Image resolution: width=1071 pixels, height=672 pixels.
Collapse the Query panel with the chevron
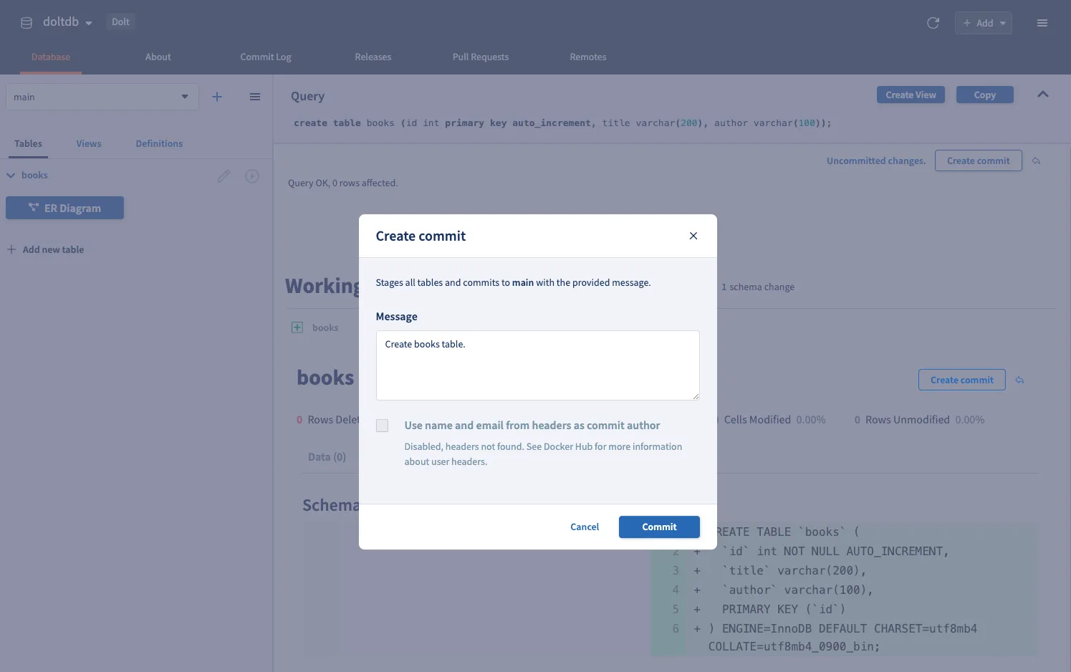(x=1043, y=94)
